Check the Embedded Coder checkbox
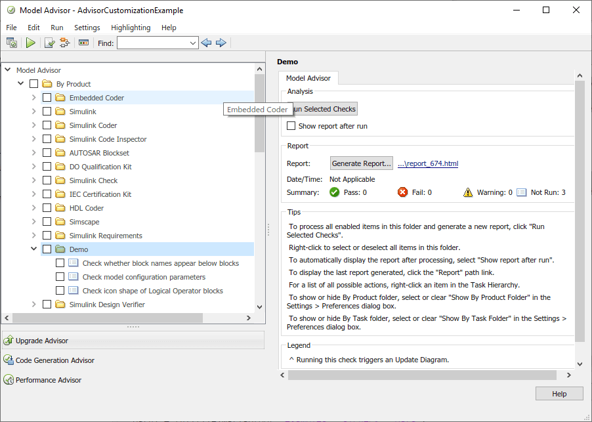Viewport: 592px width, 422px height. 47,98
